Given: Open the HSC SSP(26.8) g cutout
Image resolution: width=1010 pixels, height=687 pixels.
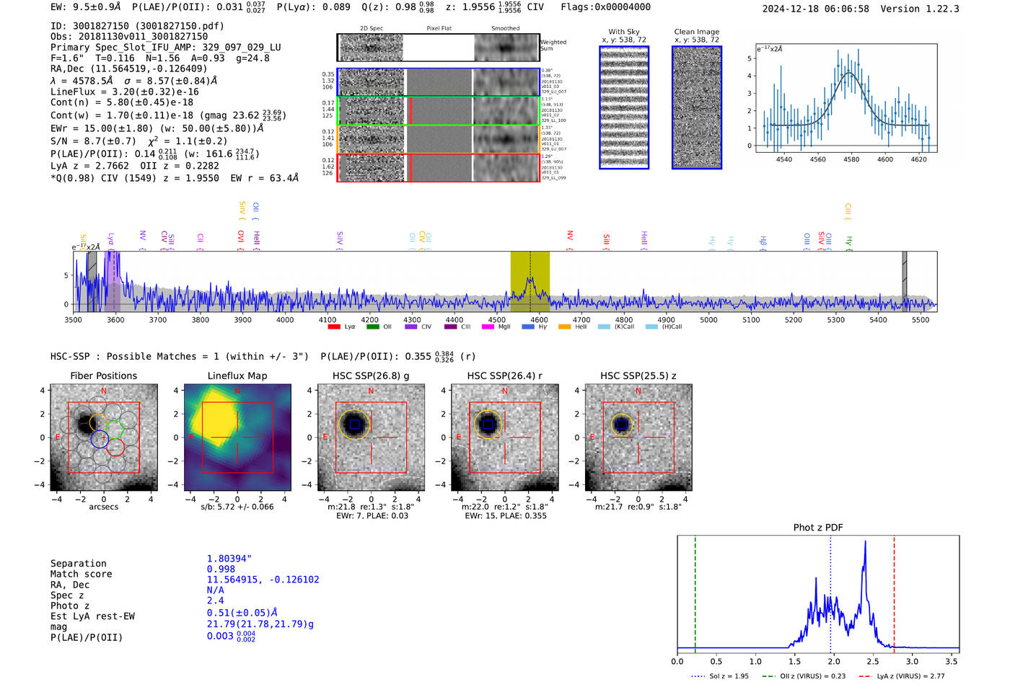Looking at the screenshot, I should pos(372,438).
